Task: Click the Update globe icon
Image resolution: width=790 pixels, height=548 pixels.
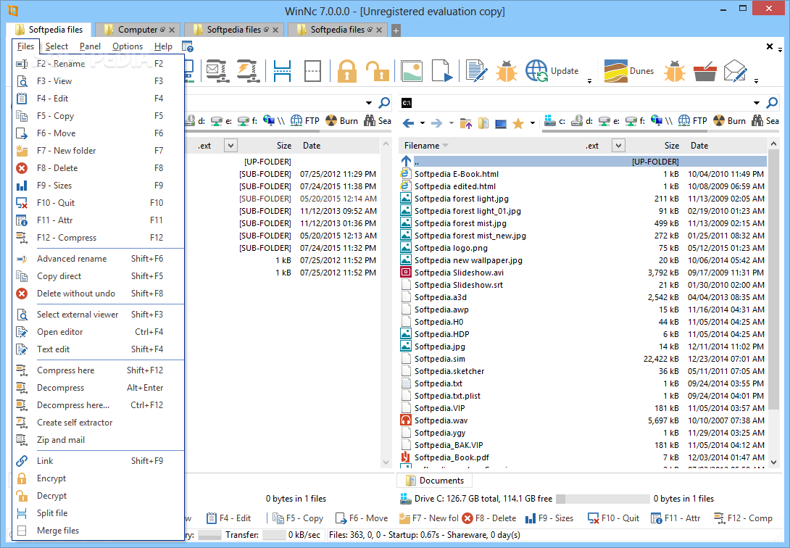Action: pyautogui.click(x=536, y=71)
